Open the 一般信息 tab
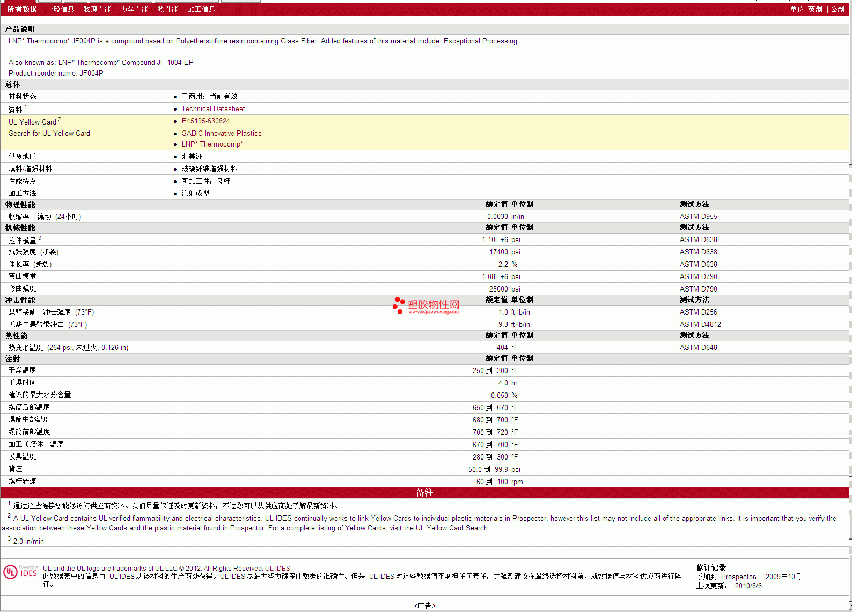Image resolution: width=852 pixels, height=612 pixels. (60, 10)
